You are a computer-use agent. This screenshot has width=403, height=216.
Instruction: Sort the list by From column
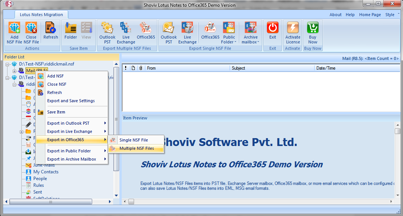187,68
